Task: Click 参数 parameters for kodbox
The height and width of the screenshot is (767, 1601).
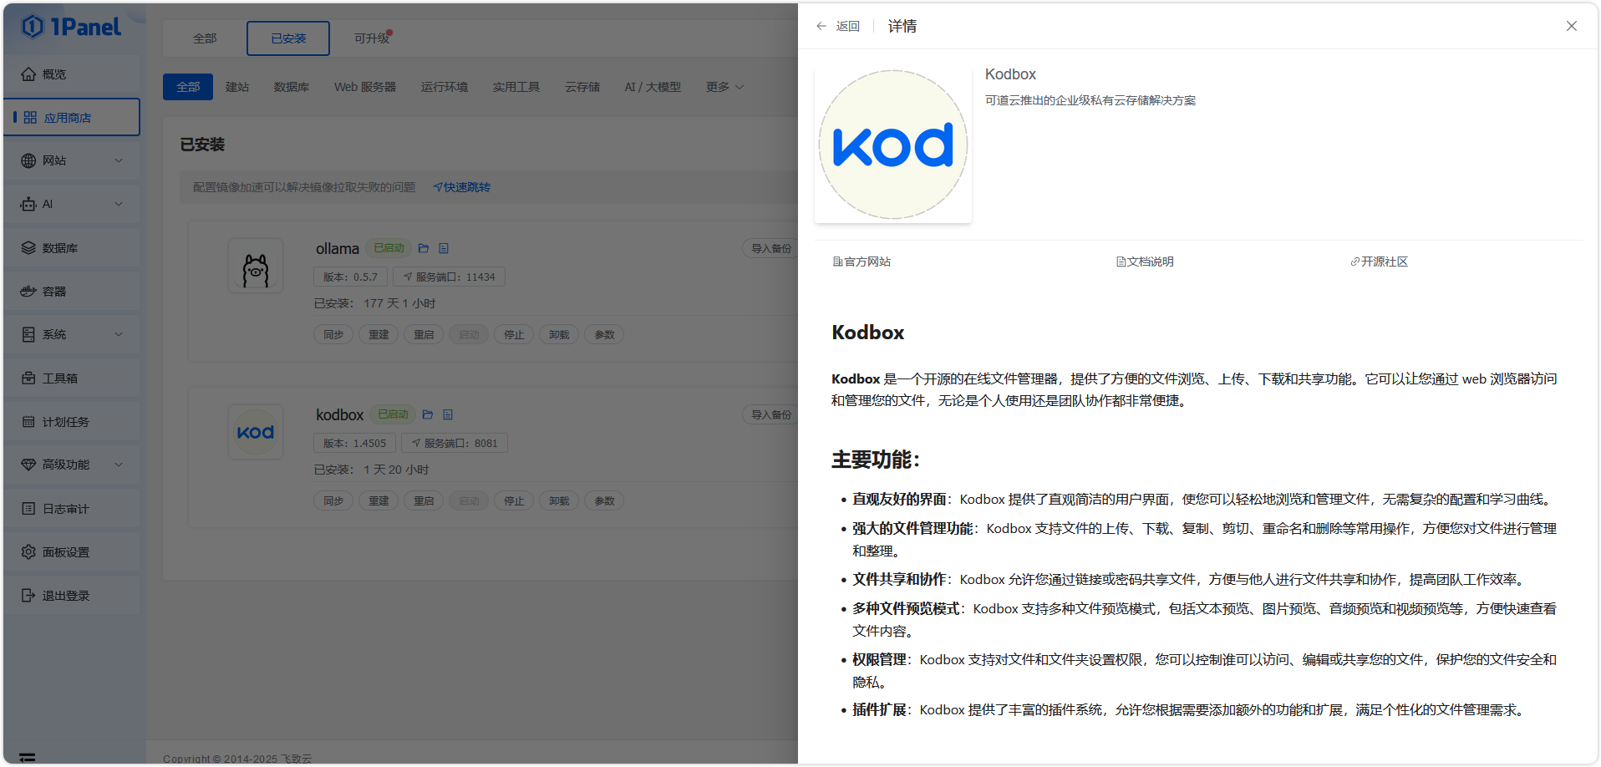Action: point(604,500)
